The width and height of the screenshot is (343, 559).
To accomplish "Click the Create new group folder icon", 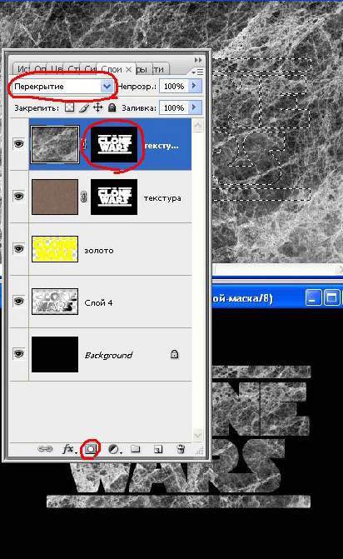I will tap(135, 449).
